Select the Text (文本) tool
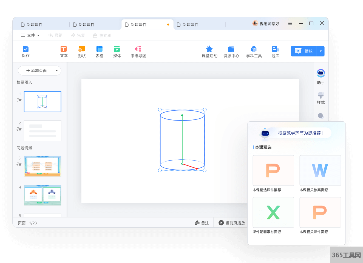 64,49
